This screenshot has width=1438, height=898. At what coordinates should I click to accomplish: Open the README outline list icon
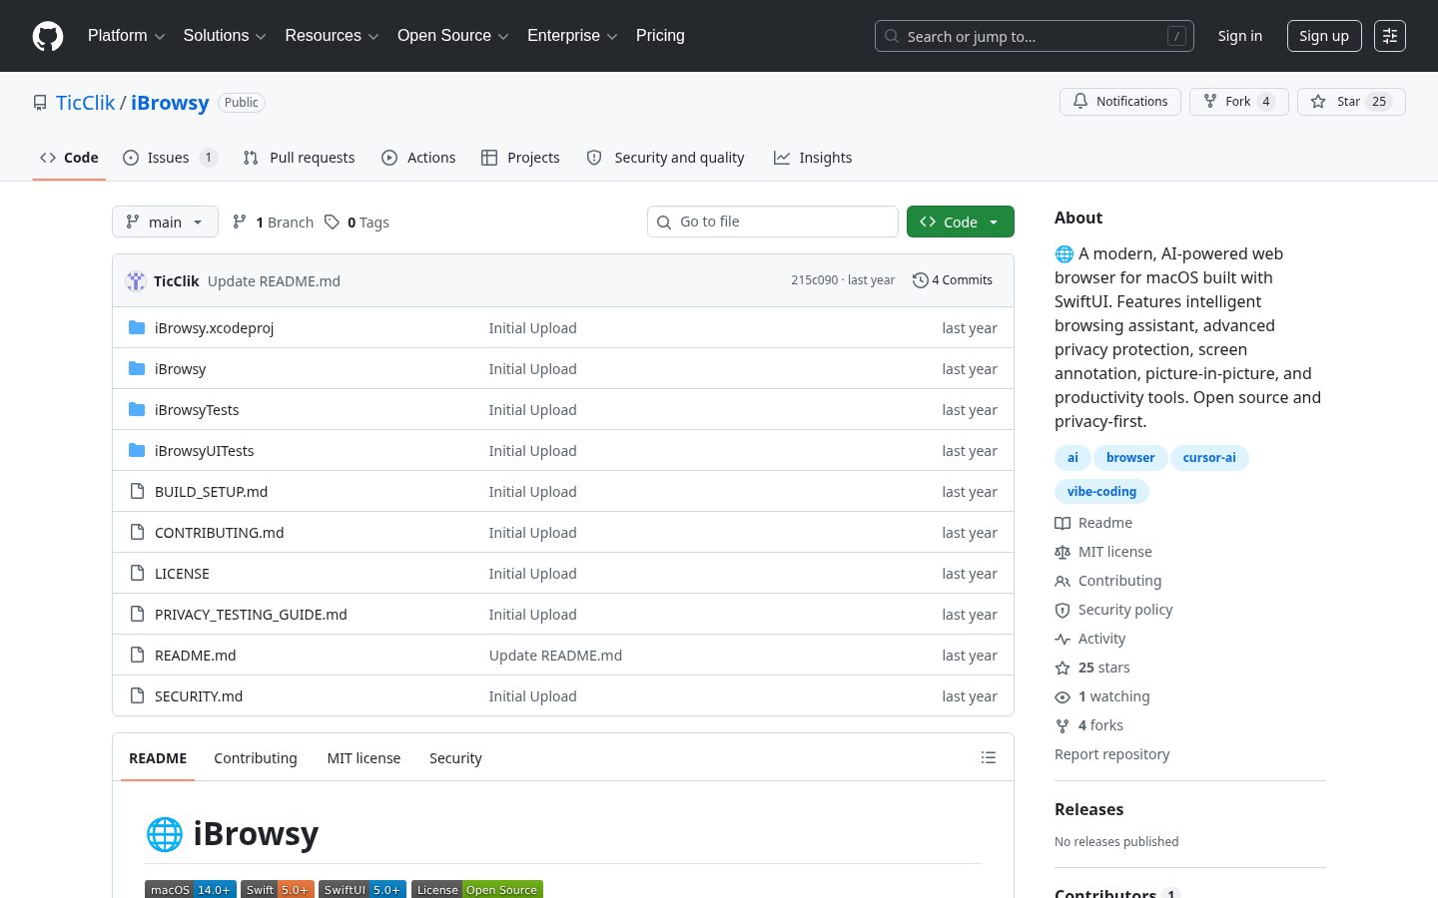tap(989, 757)
